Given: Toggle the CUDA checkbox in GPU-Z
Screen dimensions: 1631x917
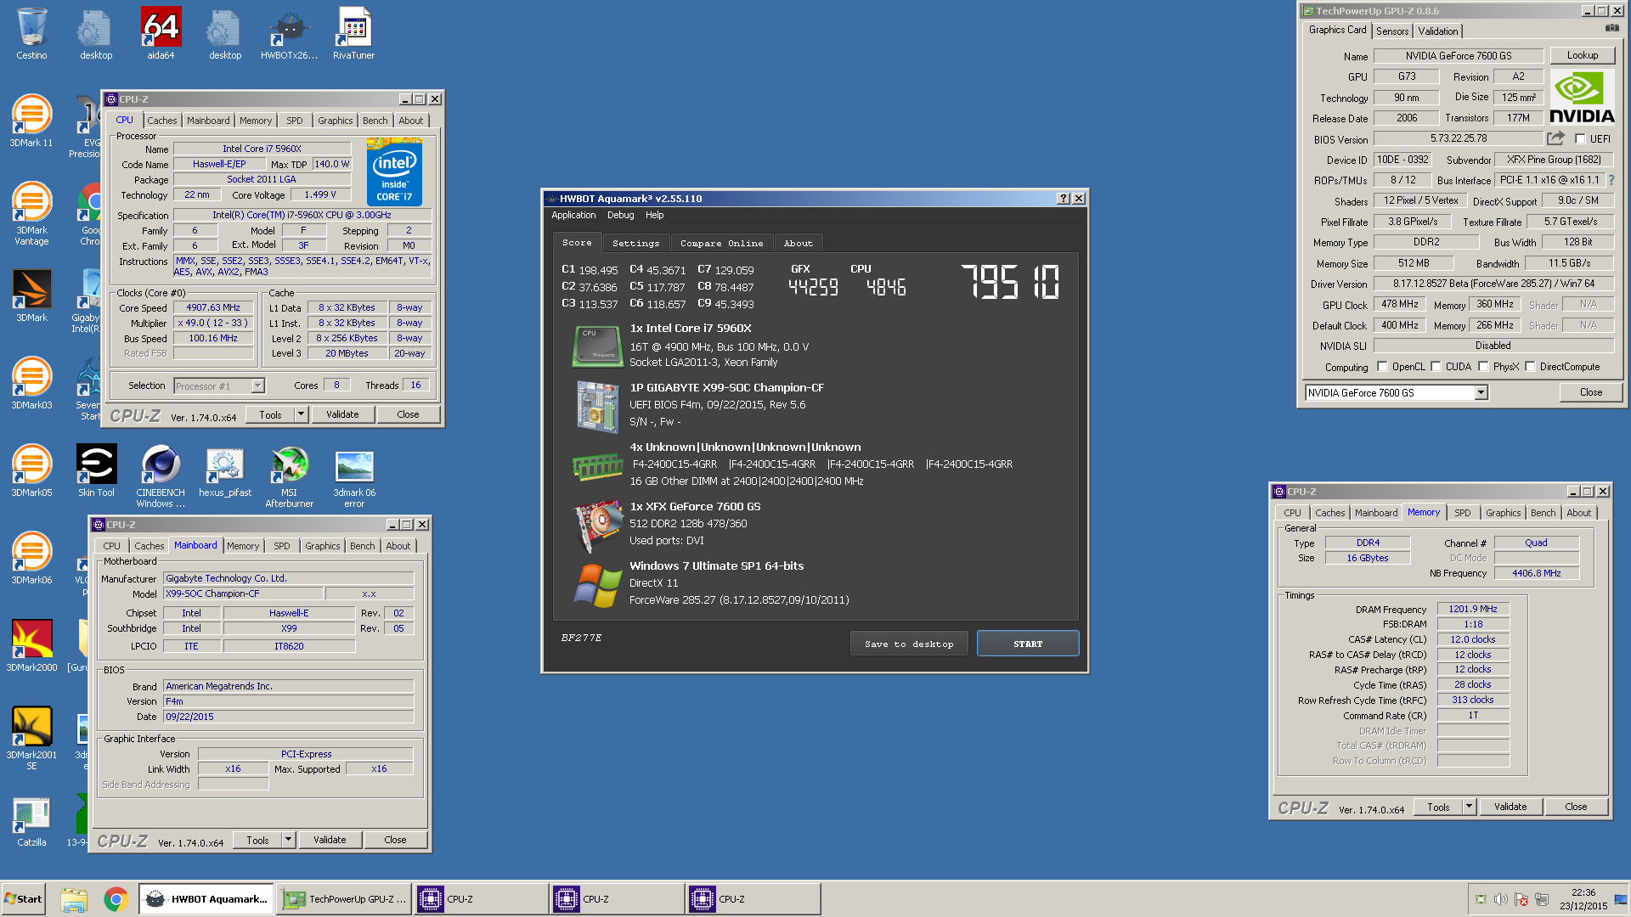Looking at the screenshot, I should pos(1436,367).
